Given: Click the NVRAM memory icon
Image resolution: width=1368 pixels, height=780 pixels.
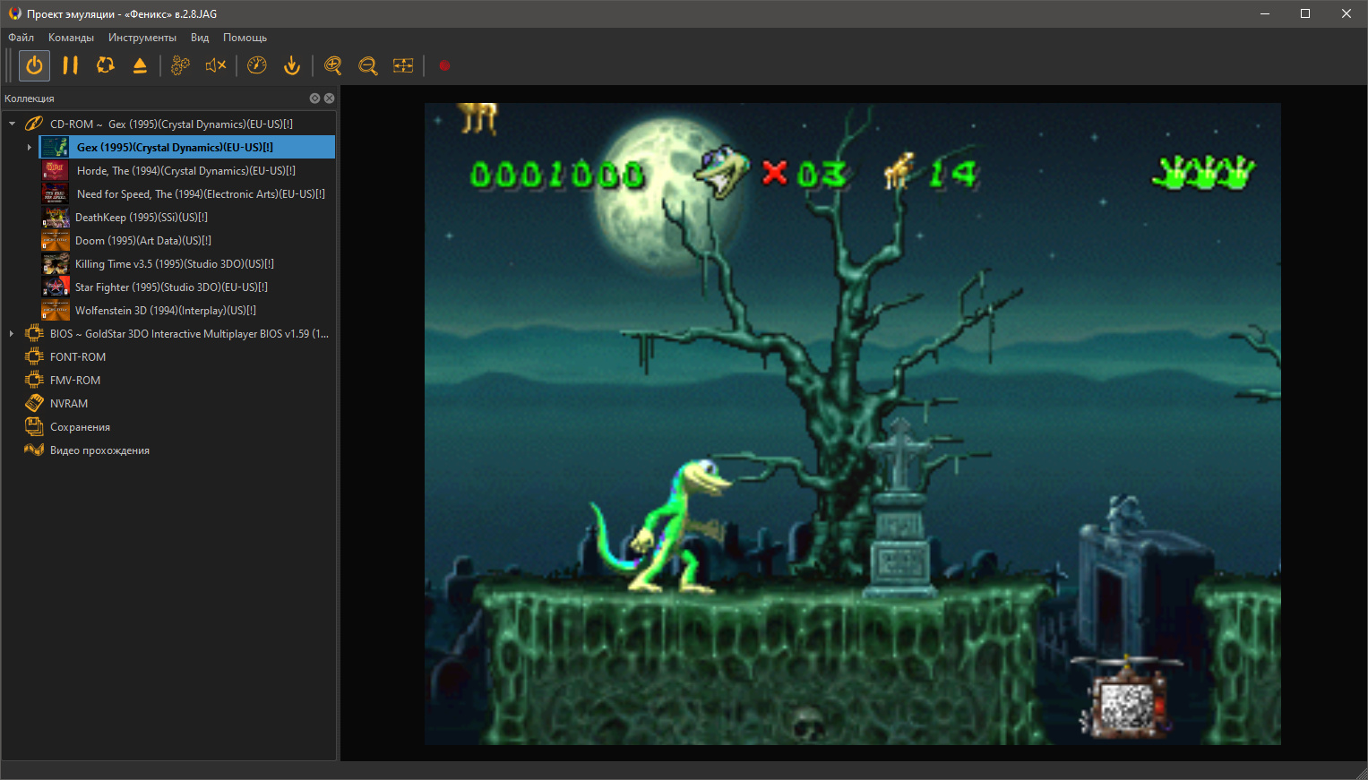Looking at the screenshot, I should pos(34,403).
